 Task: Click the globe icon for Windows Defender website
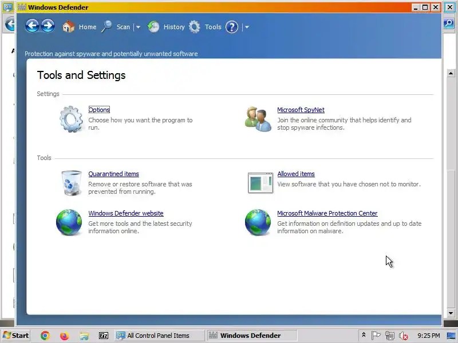coord(69,222)
